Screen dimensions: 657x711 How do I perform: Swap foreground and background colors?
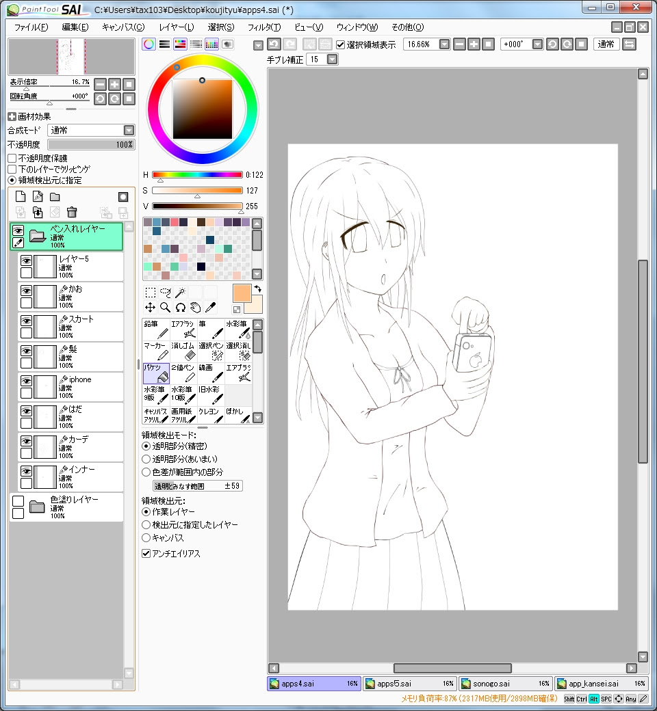coord(258,289)
